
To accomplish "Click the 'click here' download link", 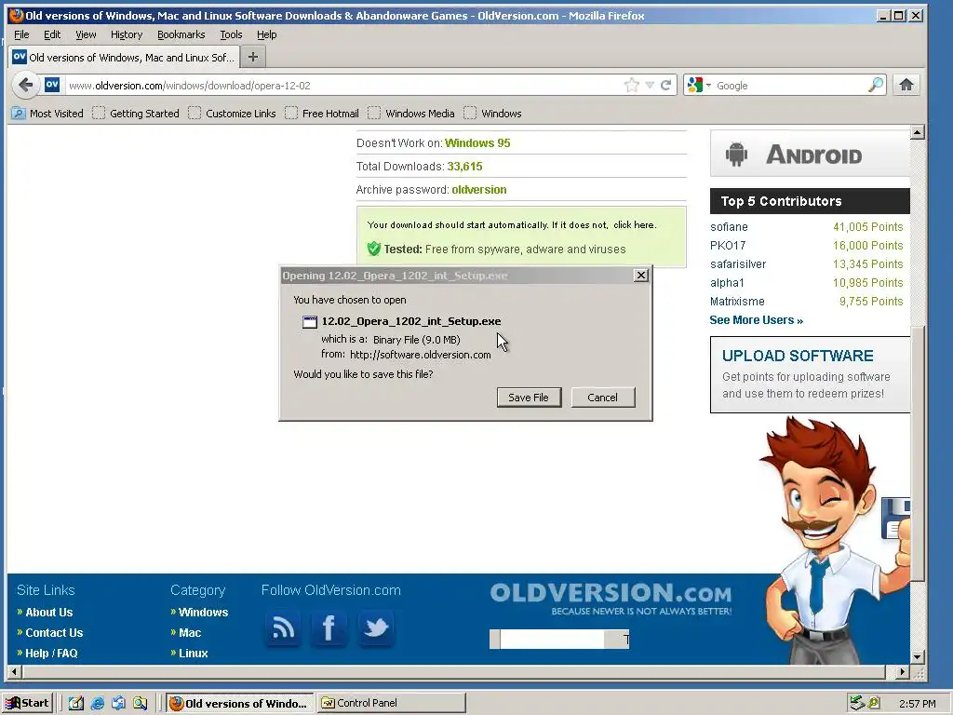I will (634, 225).
